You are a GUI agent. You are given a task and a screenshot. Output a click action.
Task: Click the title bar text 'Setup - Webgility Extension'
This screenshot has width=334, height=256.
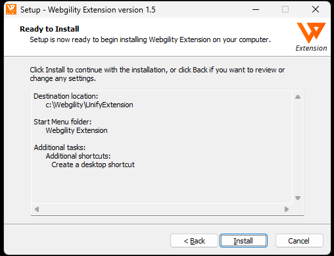[x=82, y=10]
